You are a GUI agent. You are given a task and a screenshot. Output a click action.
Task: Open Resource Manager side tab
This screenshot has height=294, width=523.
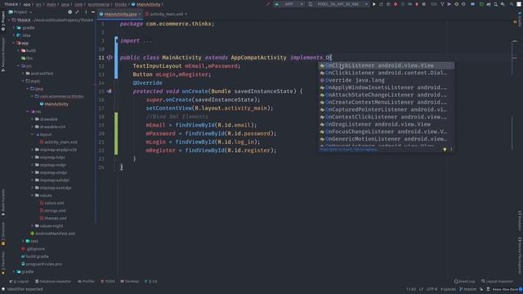(x=3, y=55)
